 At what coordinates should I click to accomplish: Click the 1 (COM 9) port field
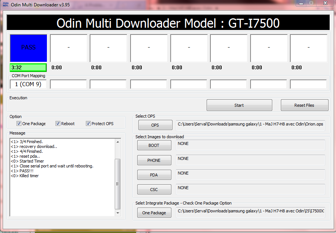[x=28, y=84]
